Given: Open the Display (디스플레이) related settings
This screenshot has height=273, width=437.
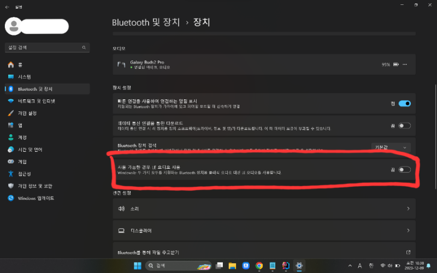Looking at the screenshot, I should coord(264,230).
